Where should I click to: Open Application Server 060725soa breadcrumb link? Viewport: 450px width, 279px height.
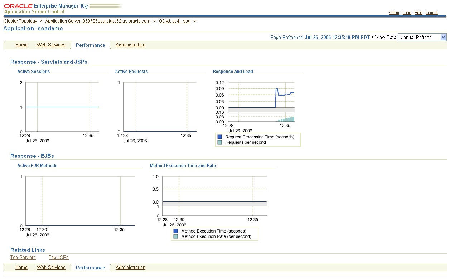point(98,21)
